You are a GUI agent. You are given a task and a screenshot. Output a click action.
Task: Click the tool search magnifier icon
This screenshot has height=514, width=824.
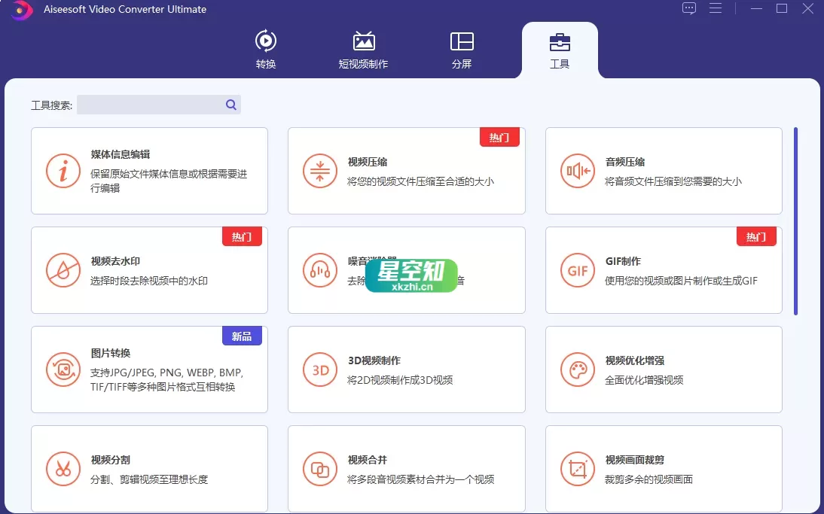[230, 105]
